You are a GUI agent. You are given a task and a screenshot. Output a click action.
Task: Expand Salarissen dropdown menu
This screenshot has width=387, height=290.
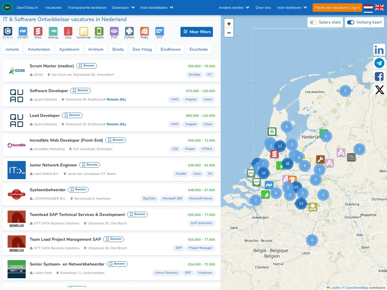[123, 8]
